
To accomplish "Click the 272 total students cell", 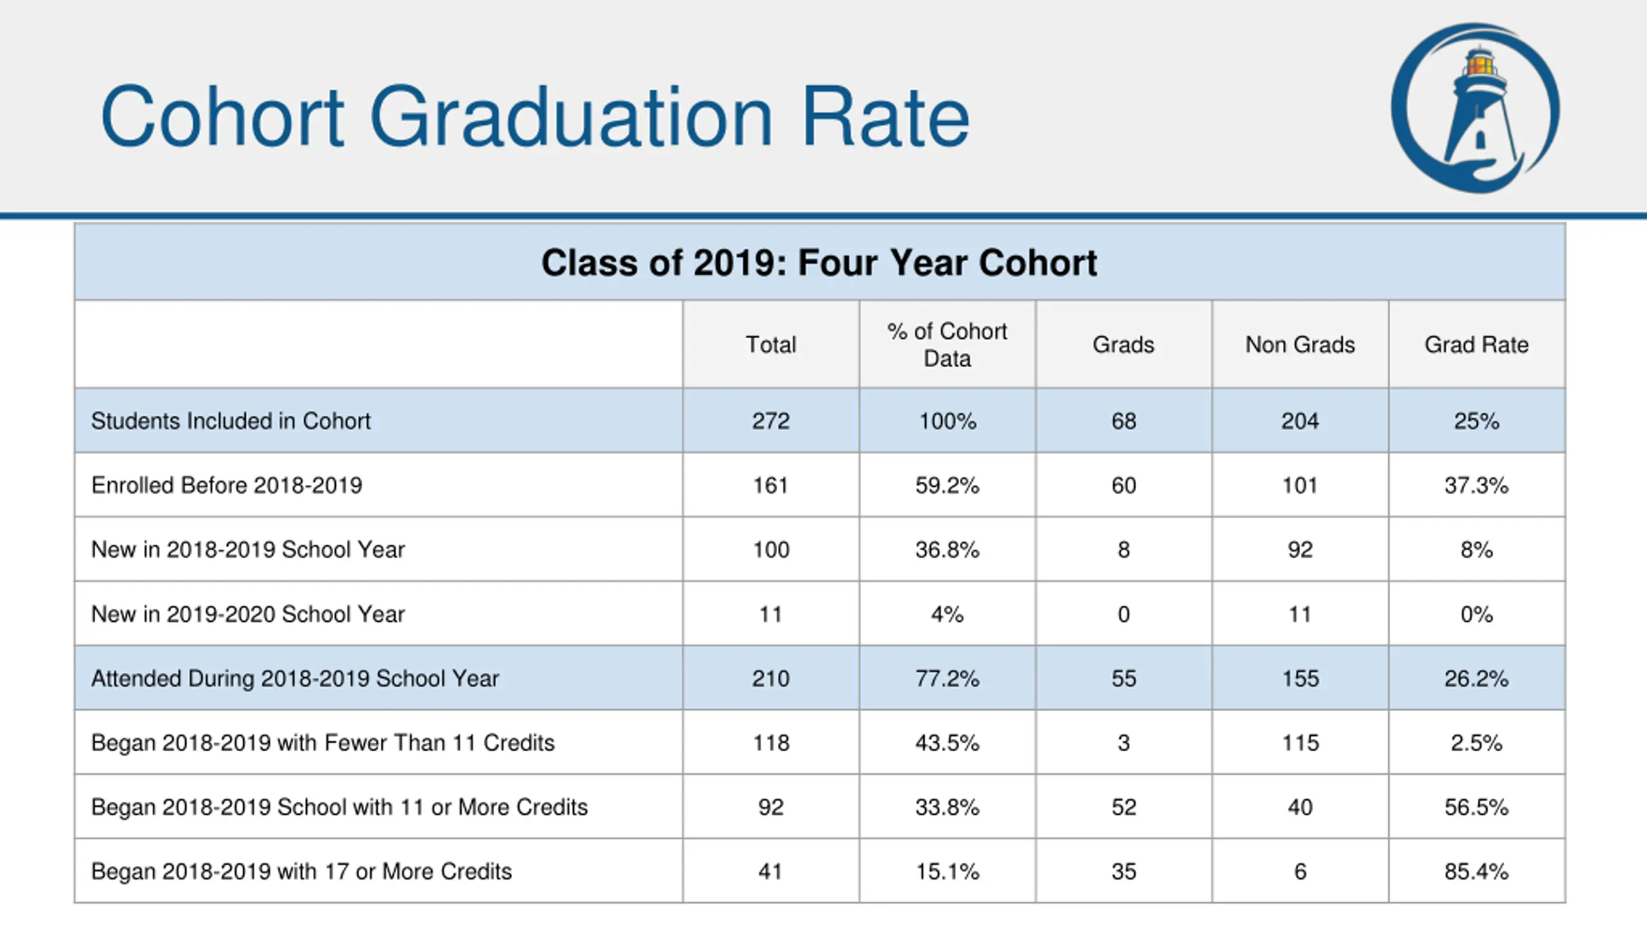I will 771,421.
